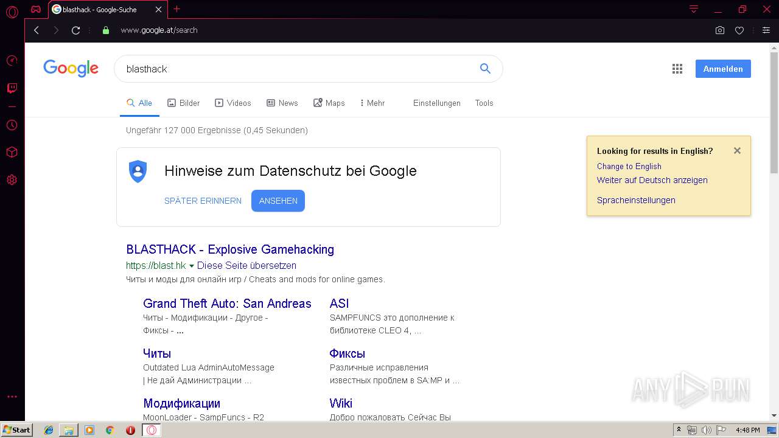The height and width of the screenshot is (438, 779).
Task: Open Opera settings gear in sidebar
Action: pos(12,180)
